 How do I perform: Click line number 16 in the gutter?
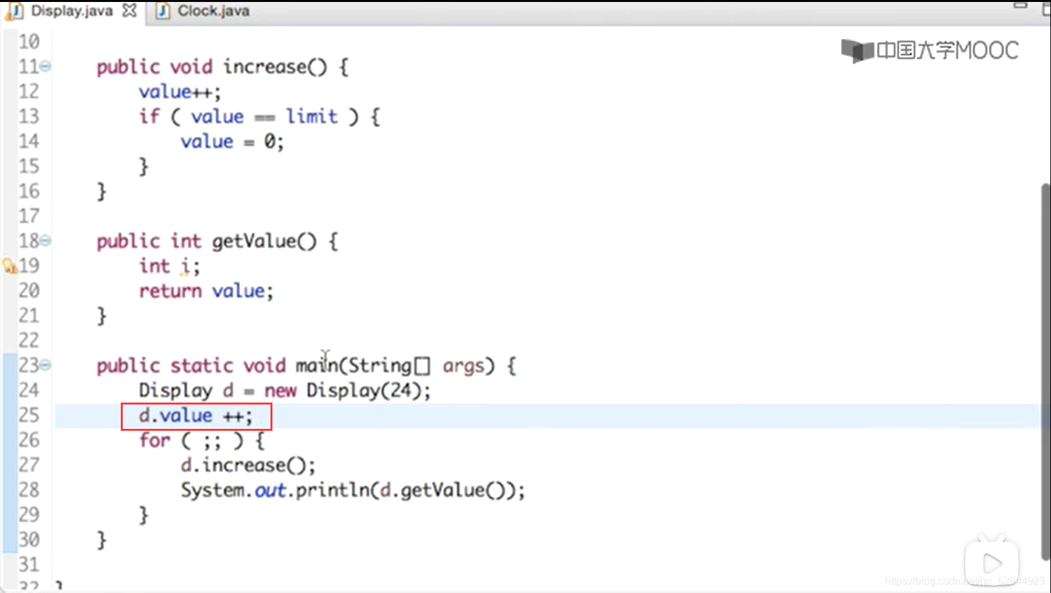tap(29, 191)
